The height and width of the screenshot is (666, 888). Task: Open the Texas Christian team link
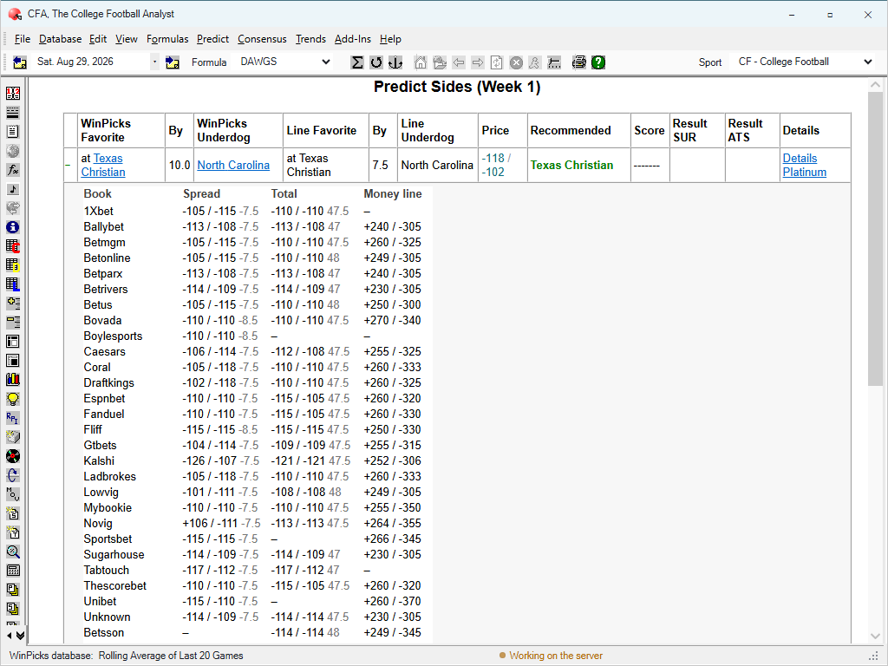coord(102,166)
